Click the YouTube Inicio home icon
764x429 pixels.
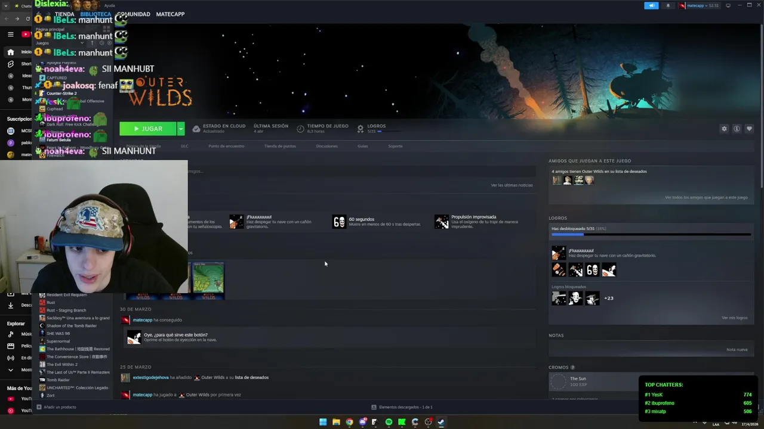(10, 52)
